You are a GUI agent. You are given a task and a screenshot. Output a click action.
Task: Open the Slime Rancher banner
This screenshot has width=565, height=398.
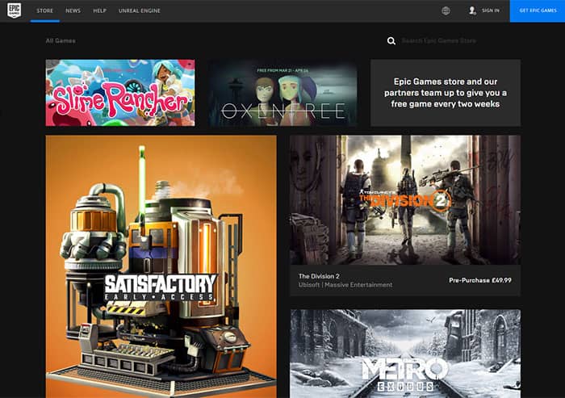[119, 92]
